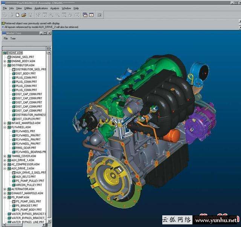Select AUX_DRIVE_2_SKEL.PRT in the tree
The height and width of the screenshot is (227, 241).
pos(31,172)
